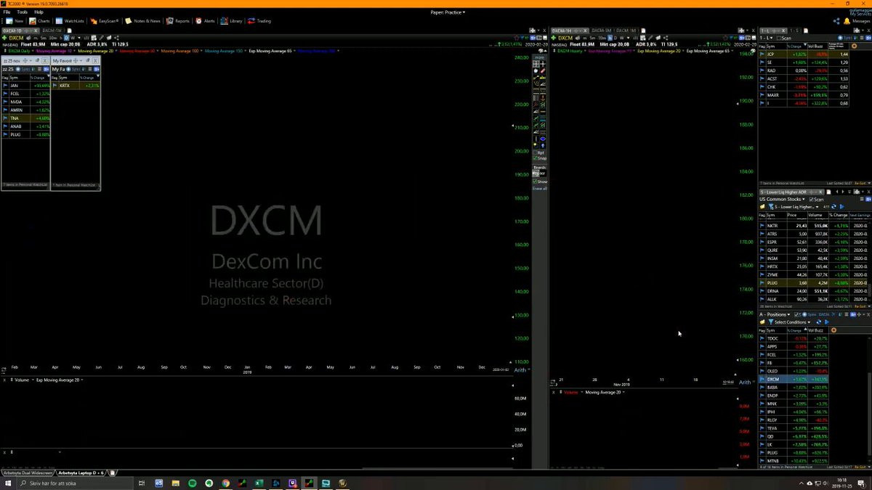Switch to the Arbetsyta Dual Widescreen layout tab
The width and height of the screenshot is (872, 490).
tap(28, 473)
